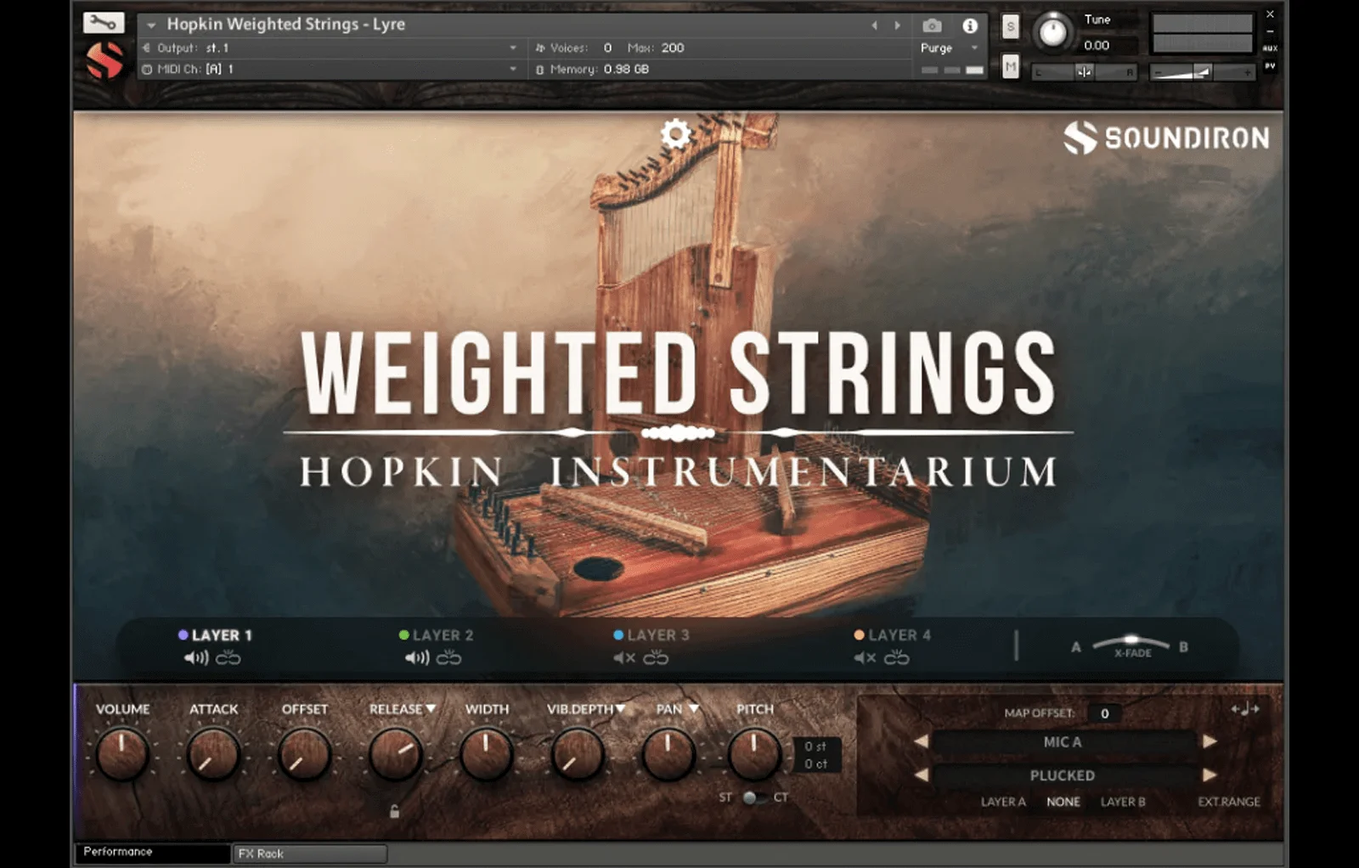Go to the next instrument preset arrow
The width and height of the screenshot is (1359, 868).
(x=897, y=25)
